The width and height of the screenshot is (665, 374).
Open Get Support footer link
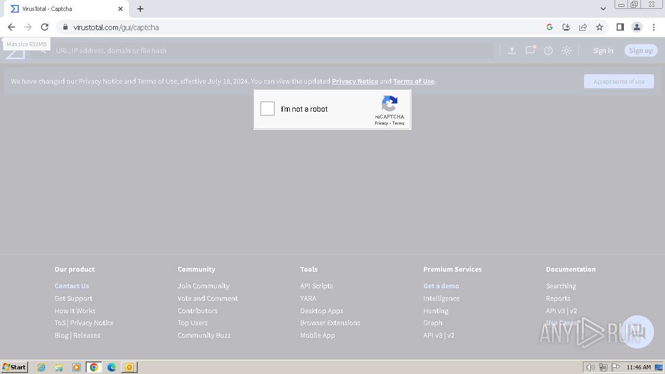tap(73, 298)
